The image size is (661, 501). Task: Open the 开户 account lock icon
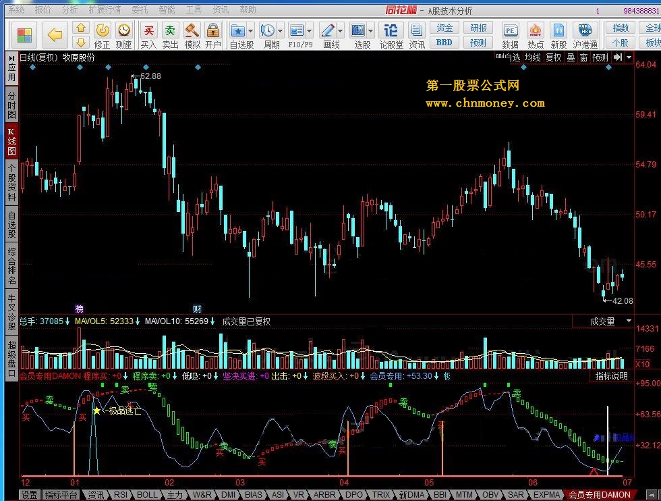(x=213, y=36)
